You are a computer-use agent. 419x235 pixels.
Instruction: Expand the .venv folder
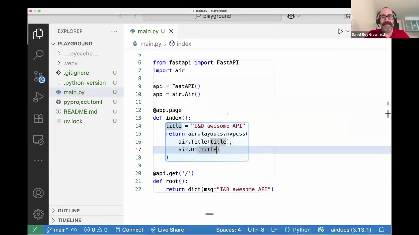[x=70, y=63]
